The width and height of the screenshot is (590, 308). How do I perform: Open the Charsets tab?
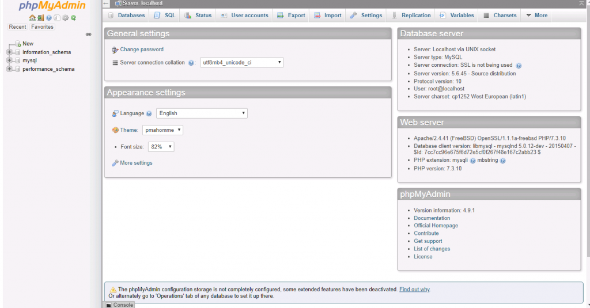click(500, 16)
